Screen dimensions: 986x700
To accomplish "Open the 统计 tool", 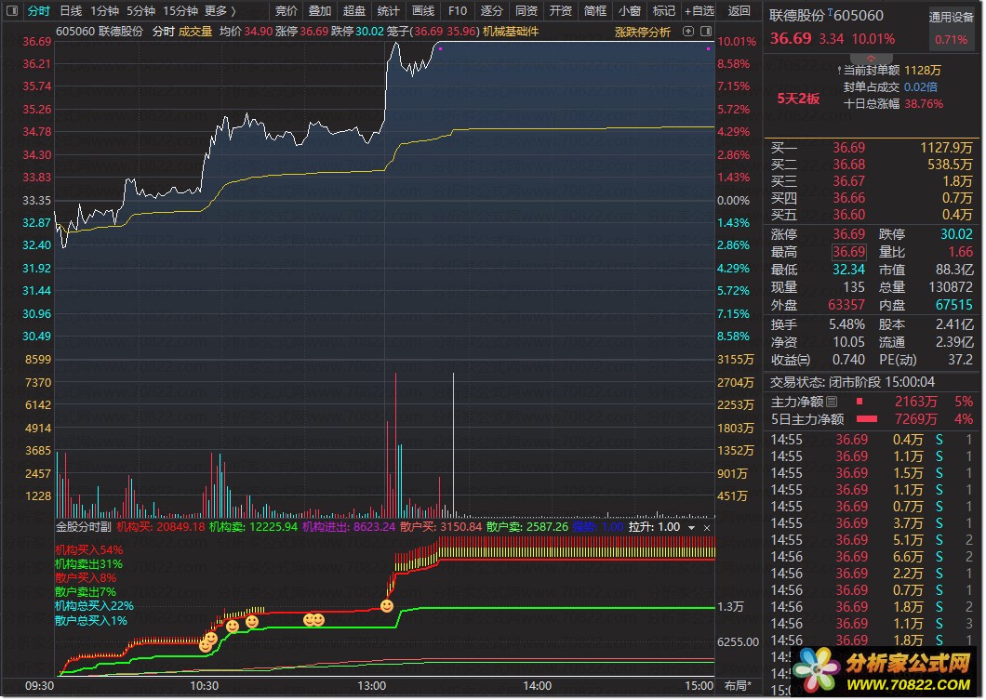I will point(388,10).
